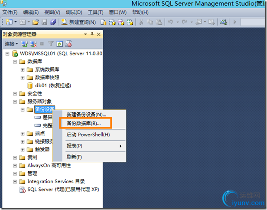Close the 对象资源管理器 panel

tap(98, 34)
